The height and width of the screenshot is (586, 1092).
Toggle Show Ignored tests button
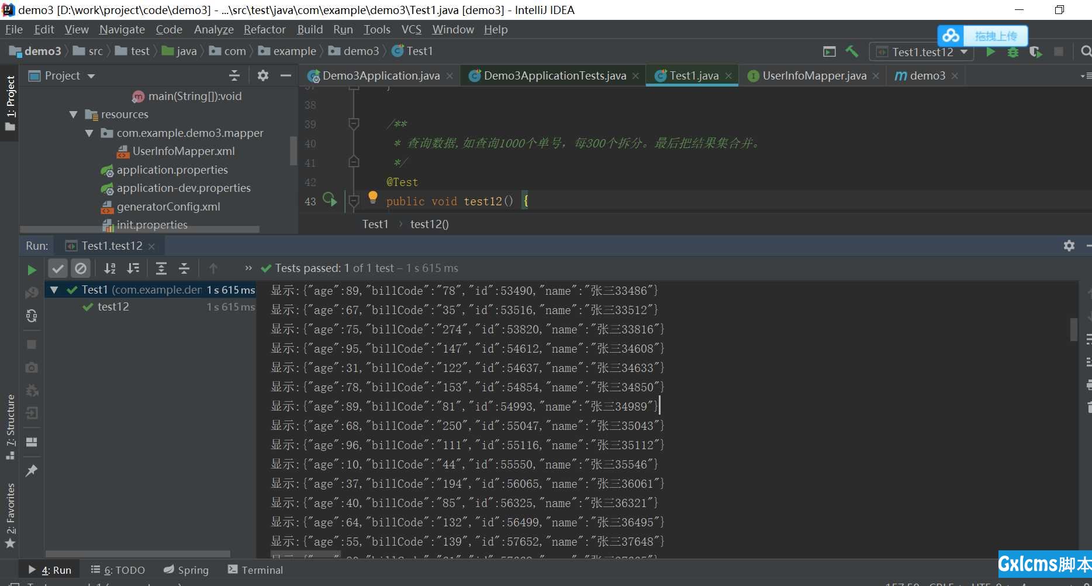coord(81,268)
